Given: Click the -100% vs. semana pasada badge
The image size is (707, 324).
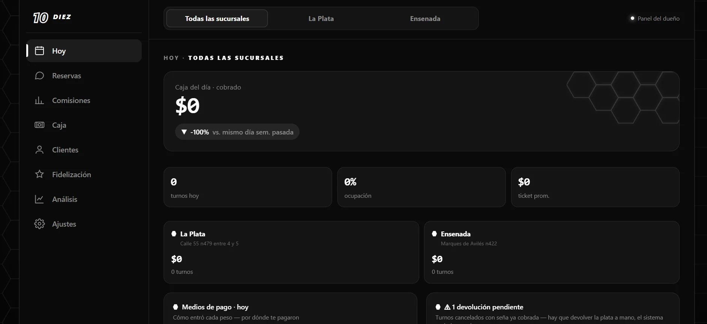Looking at the screenshot, I should (237, 132).
